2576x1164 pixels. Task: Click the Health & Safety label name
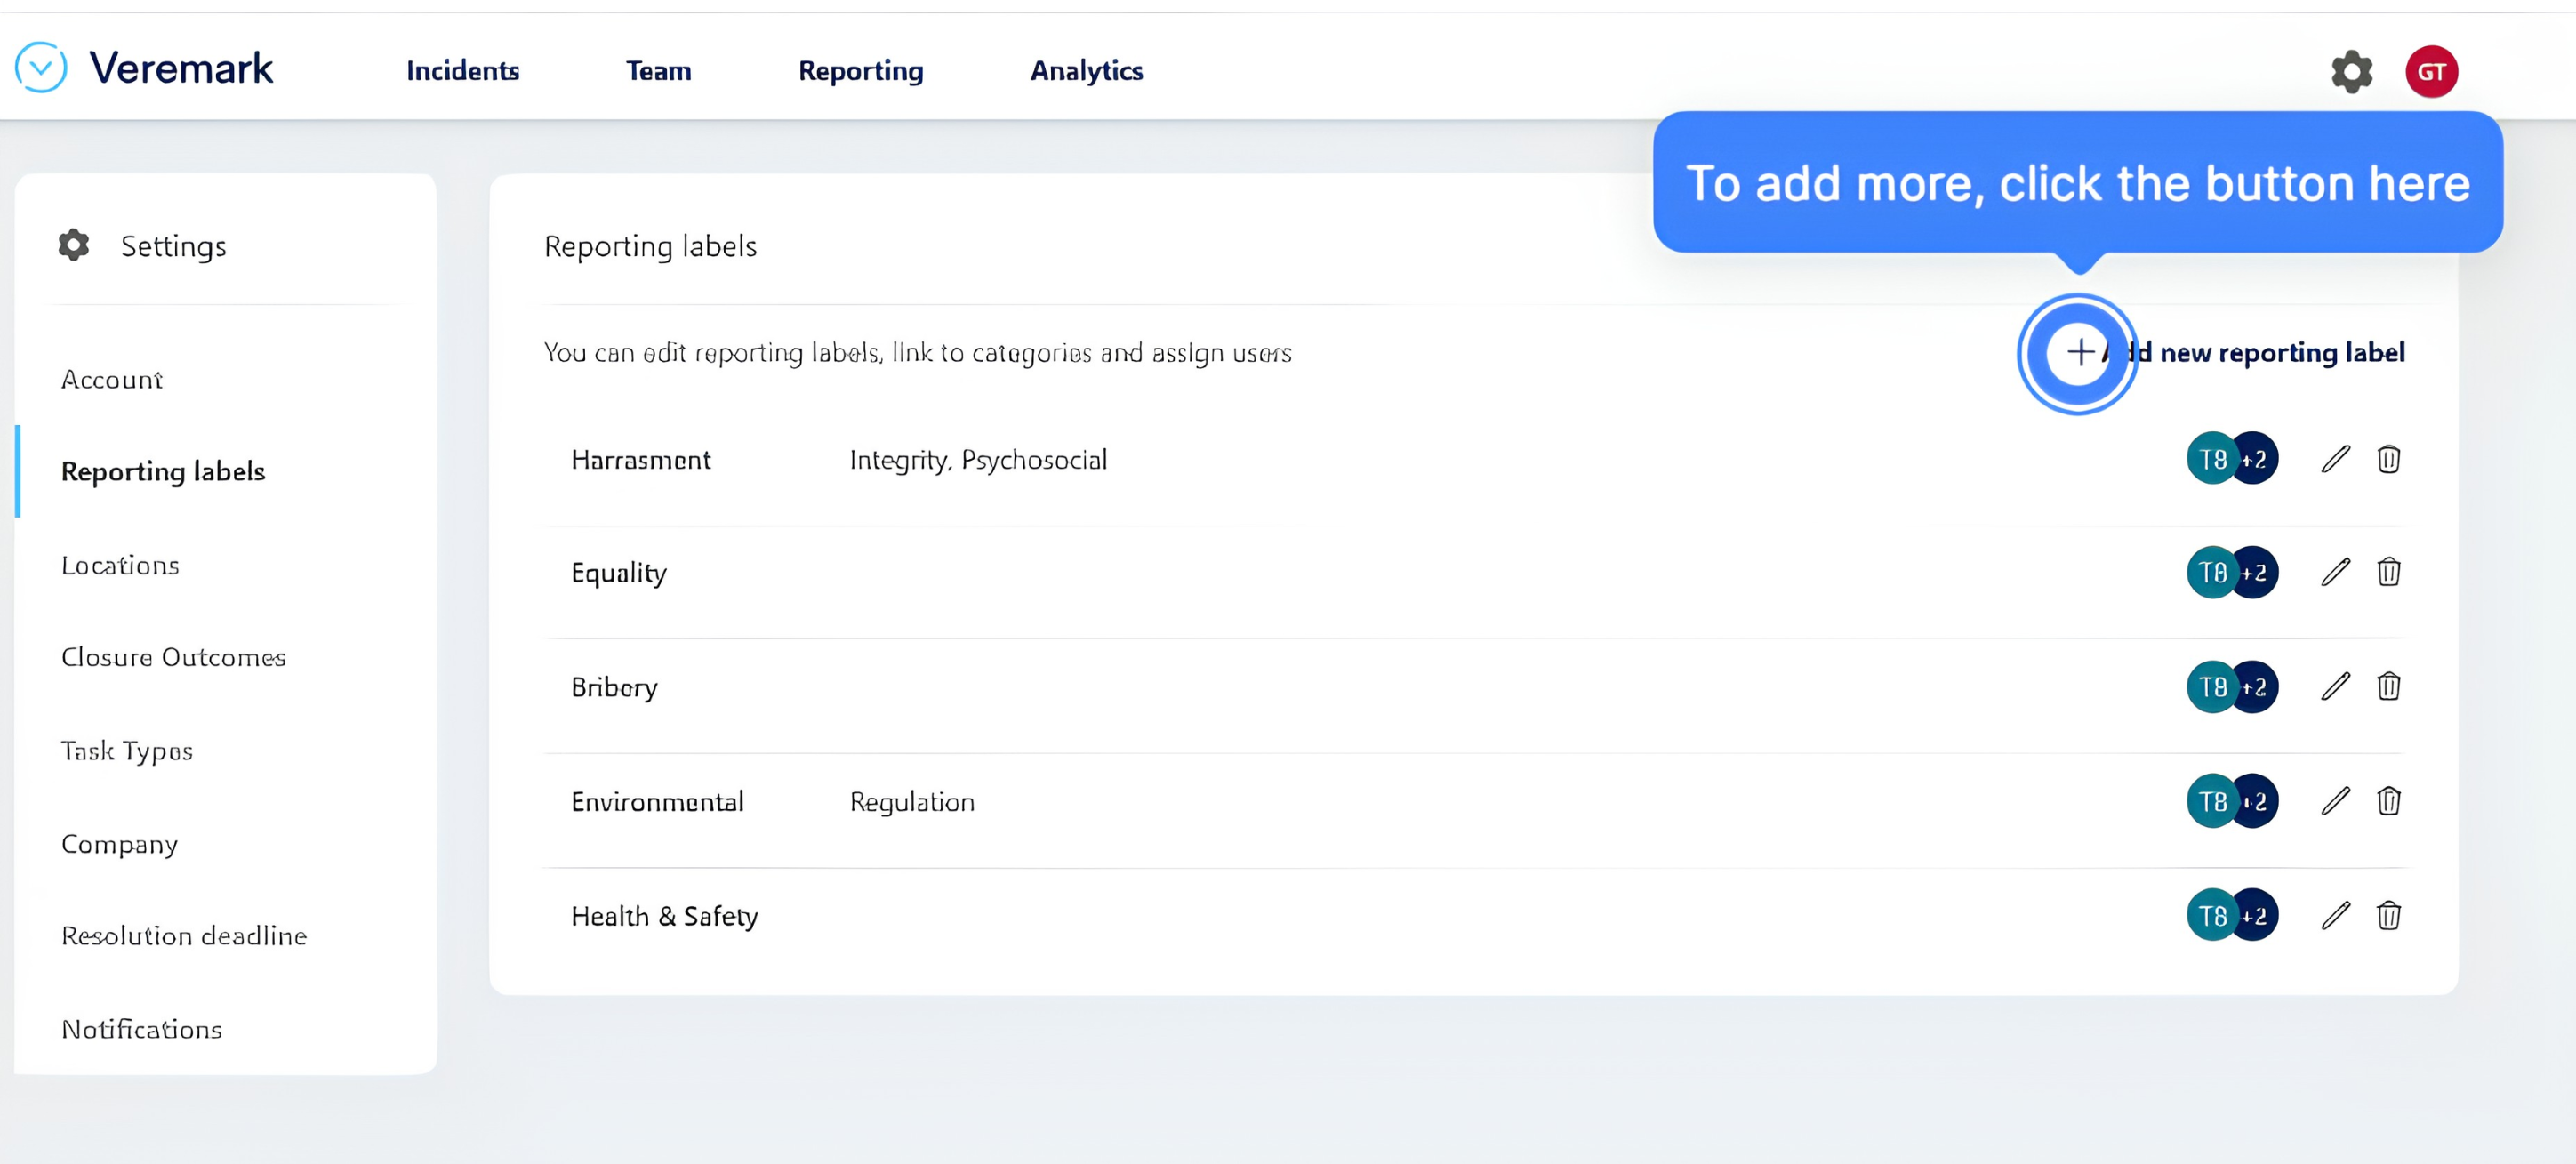click(x=664, y=916)
